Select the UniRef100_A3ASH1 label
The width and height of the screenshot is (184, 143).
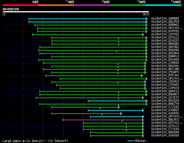coord(165,113)
